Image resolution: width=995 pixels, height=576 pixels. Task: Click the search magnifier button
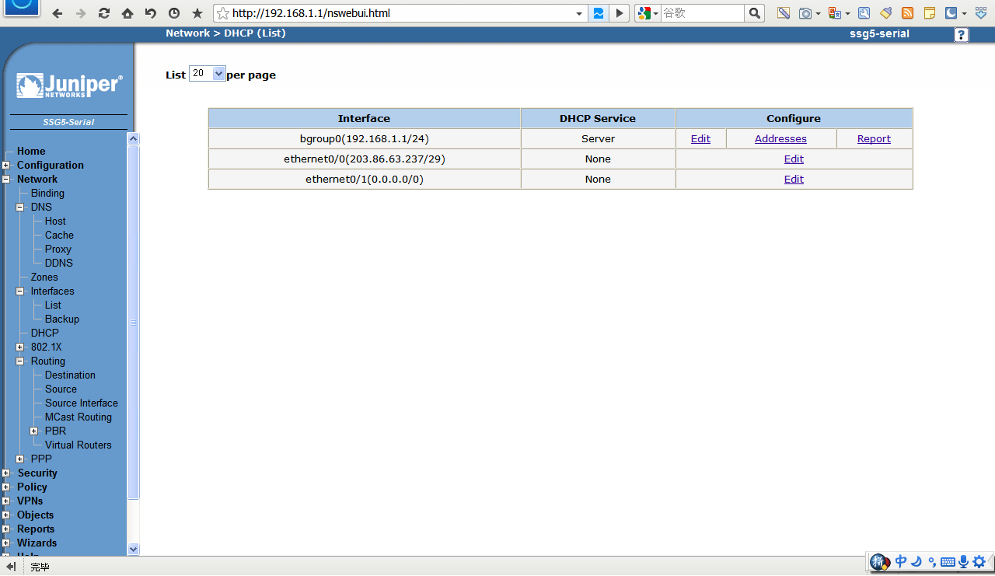(754, 13)
